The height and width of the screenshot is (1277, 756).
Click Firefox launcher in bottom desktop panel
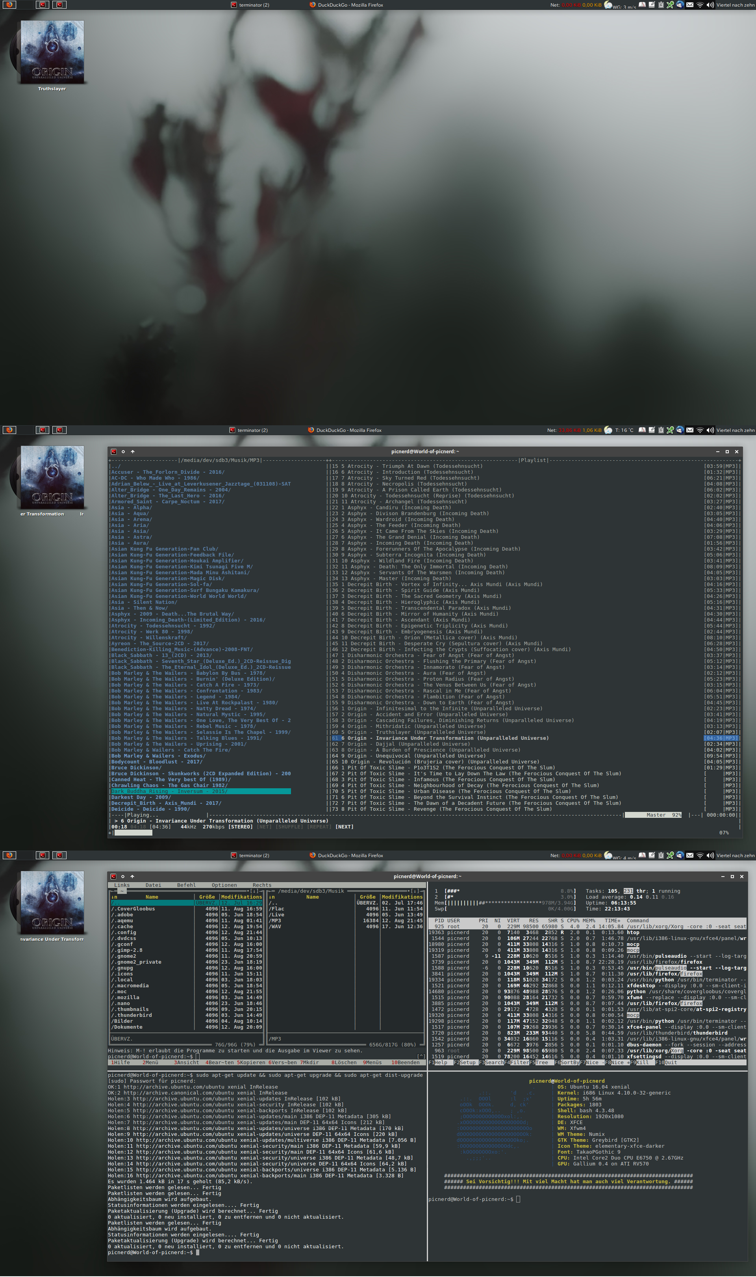pyautogui.click(x=9, y=855)
